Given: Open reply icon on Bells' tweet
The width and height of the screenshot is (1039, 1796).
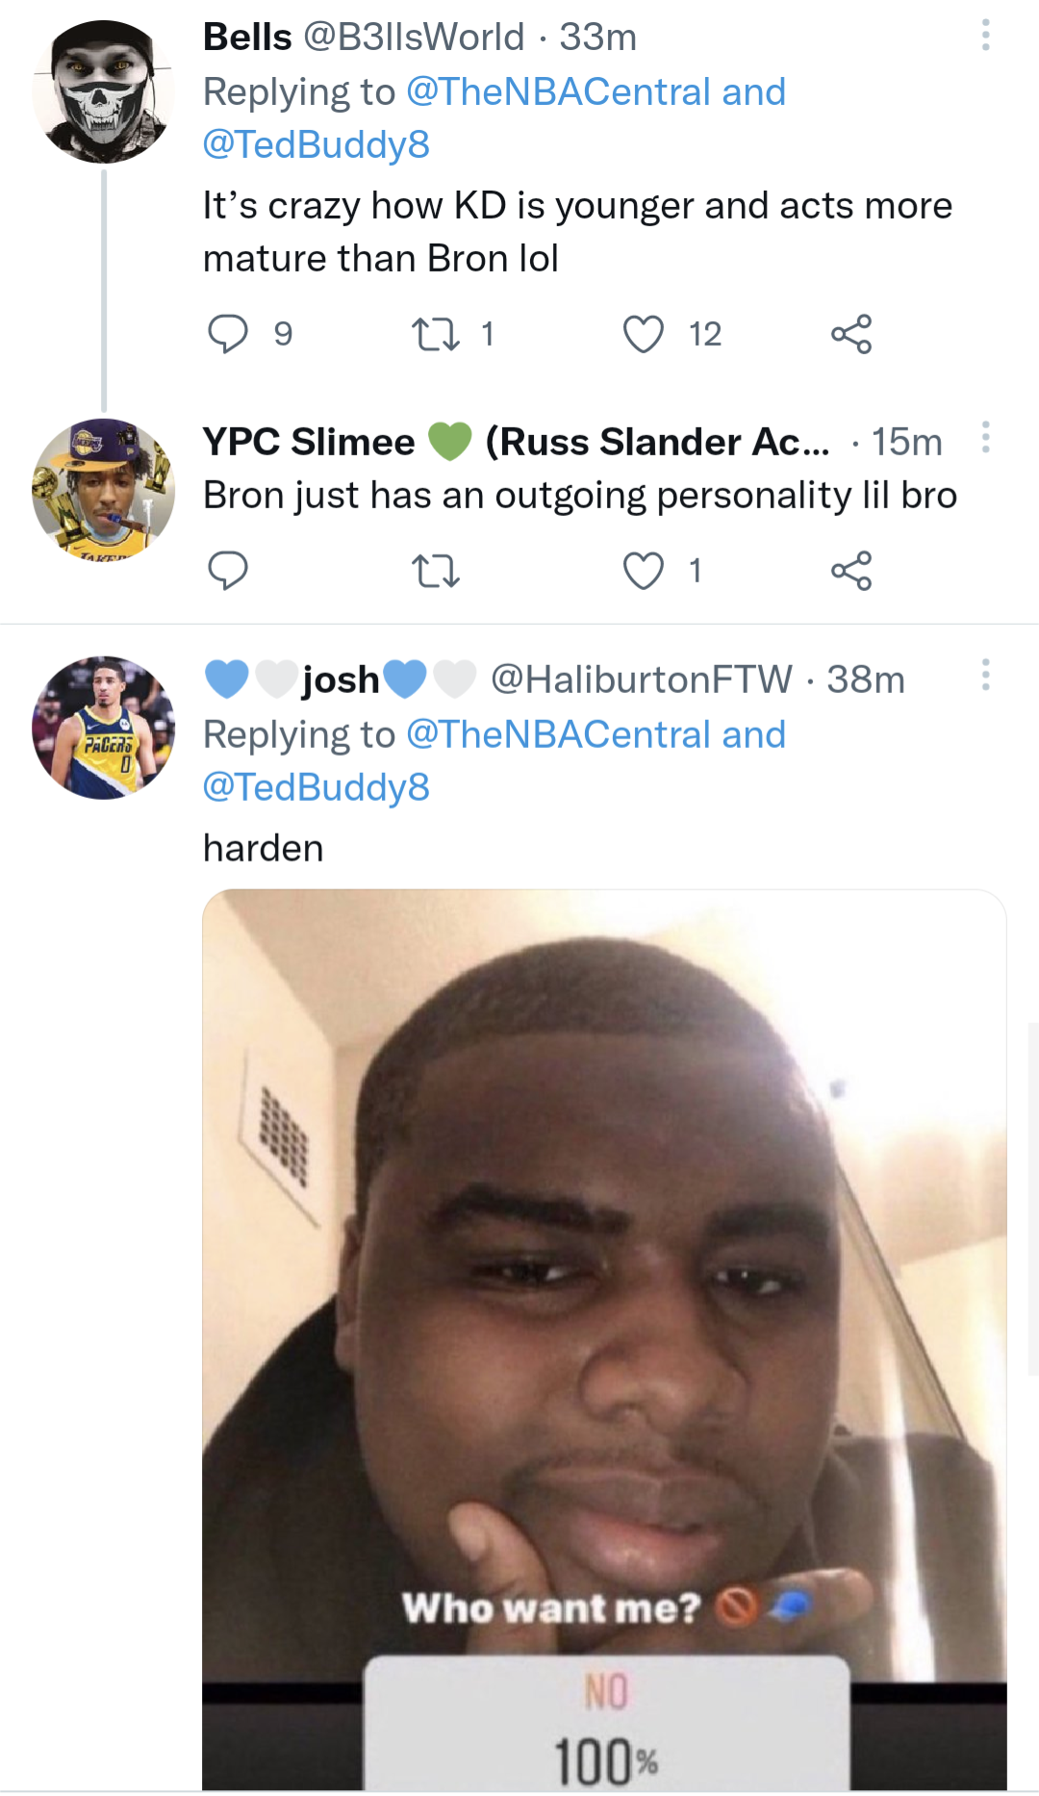Looking at the screenshot, I should tap(228, 334).
